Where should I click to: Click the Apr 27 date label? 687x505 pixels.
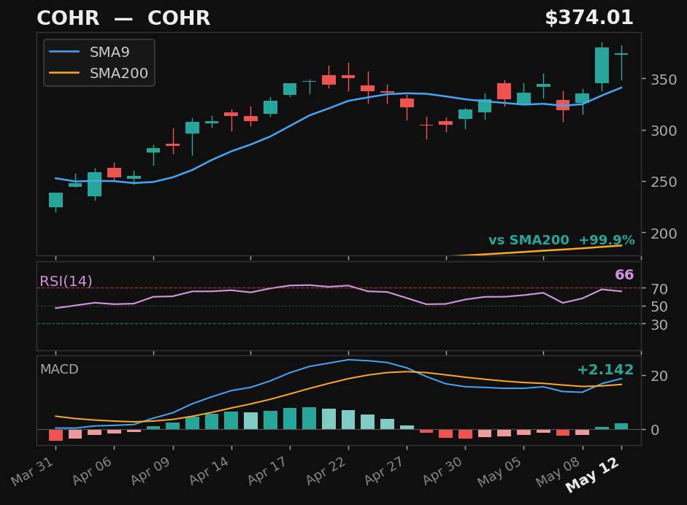tap(385, 470)
